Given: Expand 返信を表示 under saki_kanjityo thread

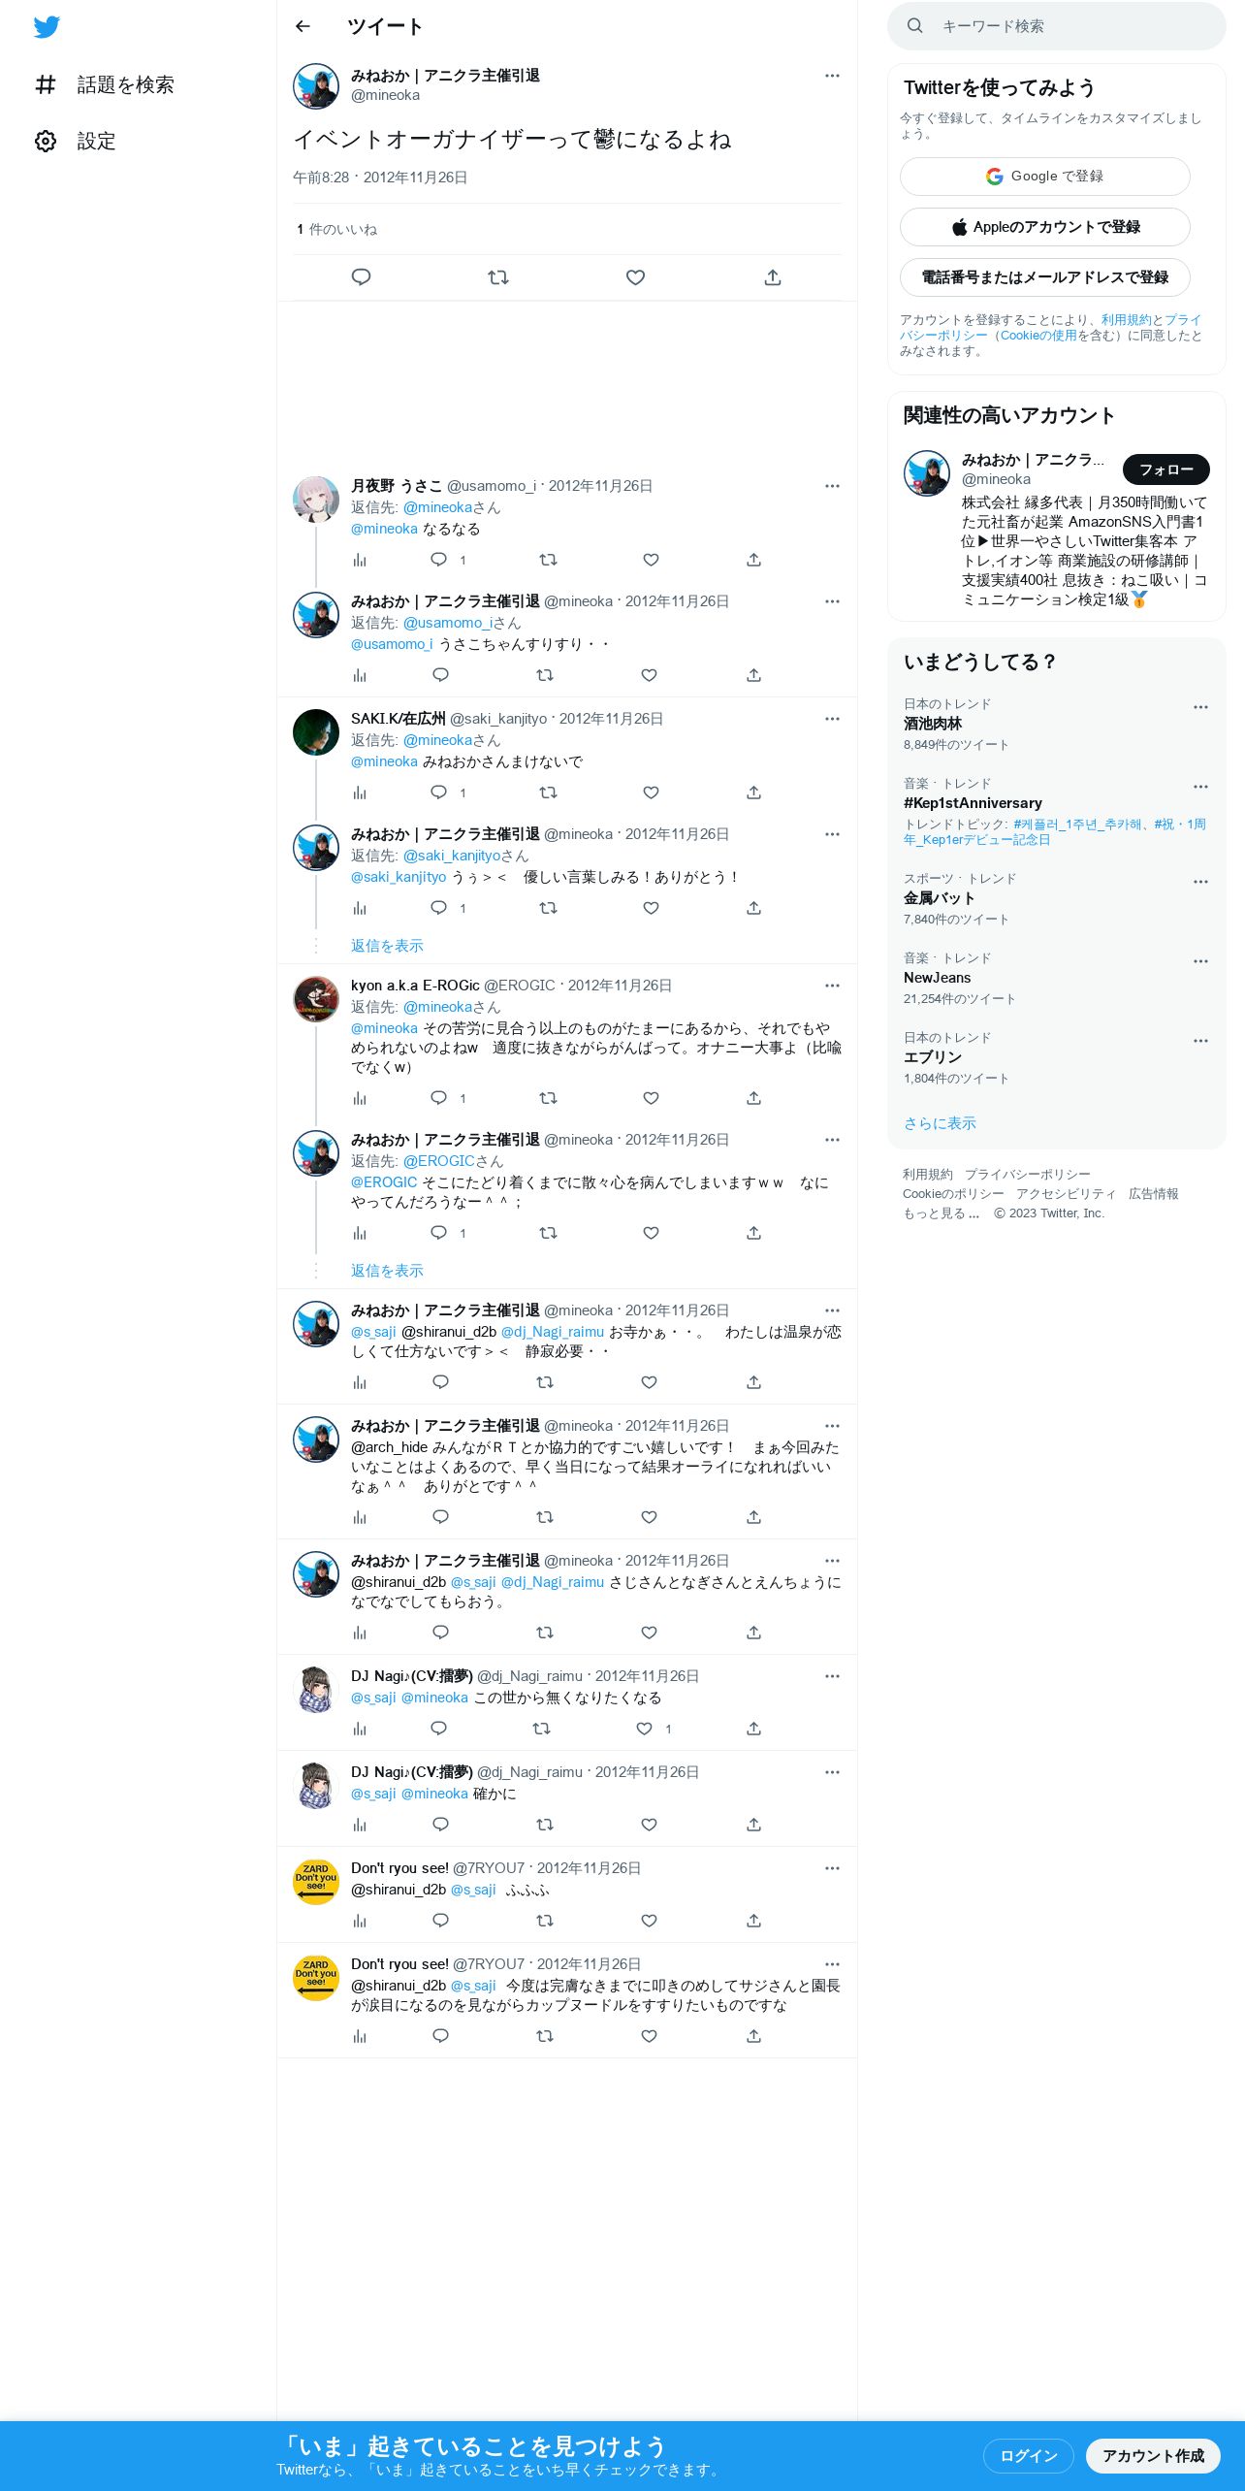Looking at the screenshot, I should (x=387, y=946).
